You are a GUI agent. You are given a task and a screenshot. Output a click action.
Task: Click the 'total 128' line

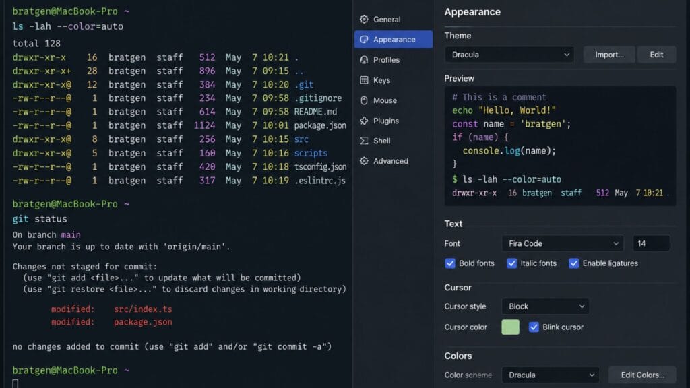click(x=36, y=44)
